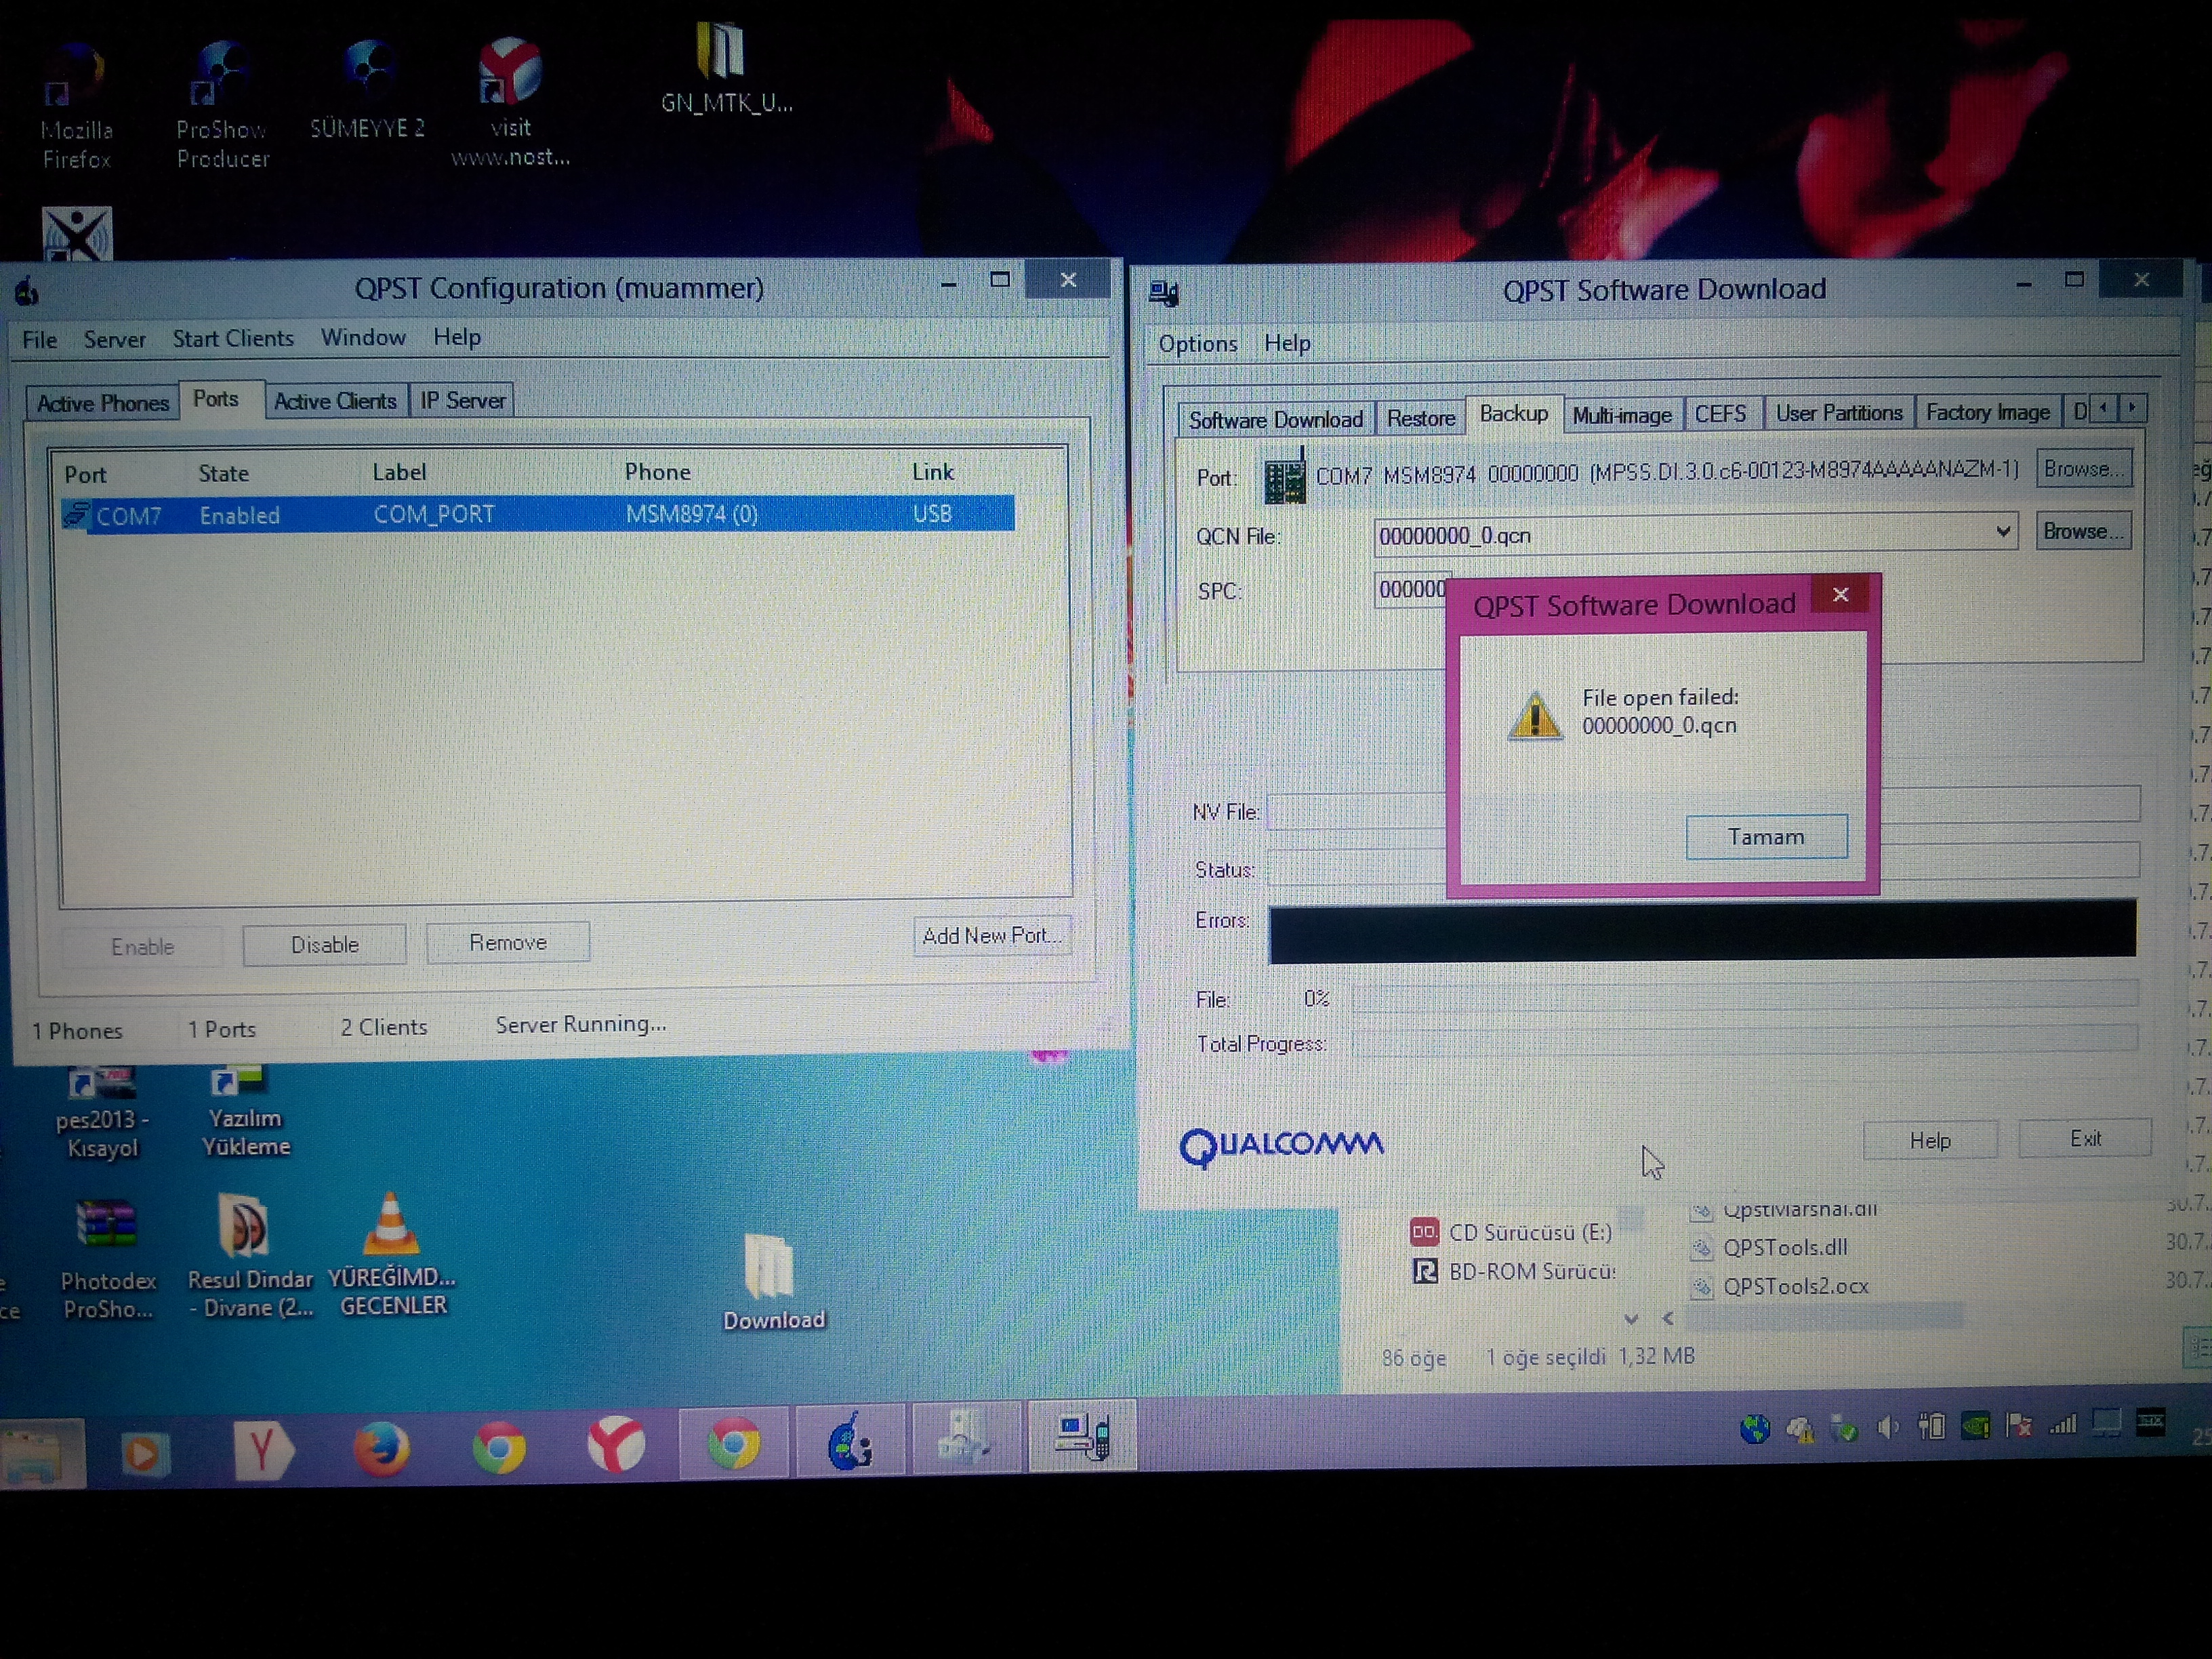
Task: Click the phone port icon beside COM7
Action: click(1284, 476)
